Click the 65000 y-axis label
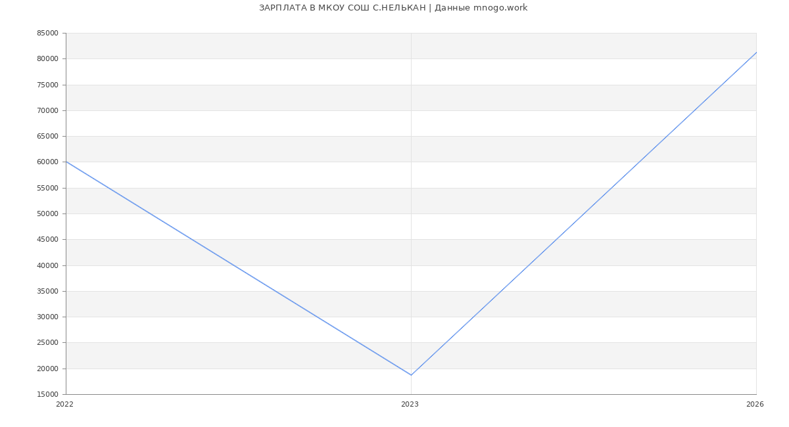This screenshot has width=789, height=427. click(x=47, y=137)
